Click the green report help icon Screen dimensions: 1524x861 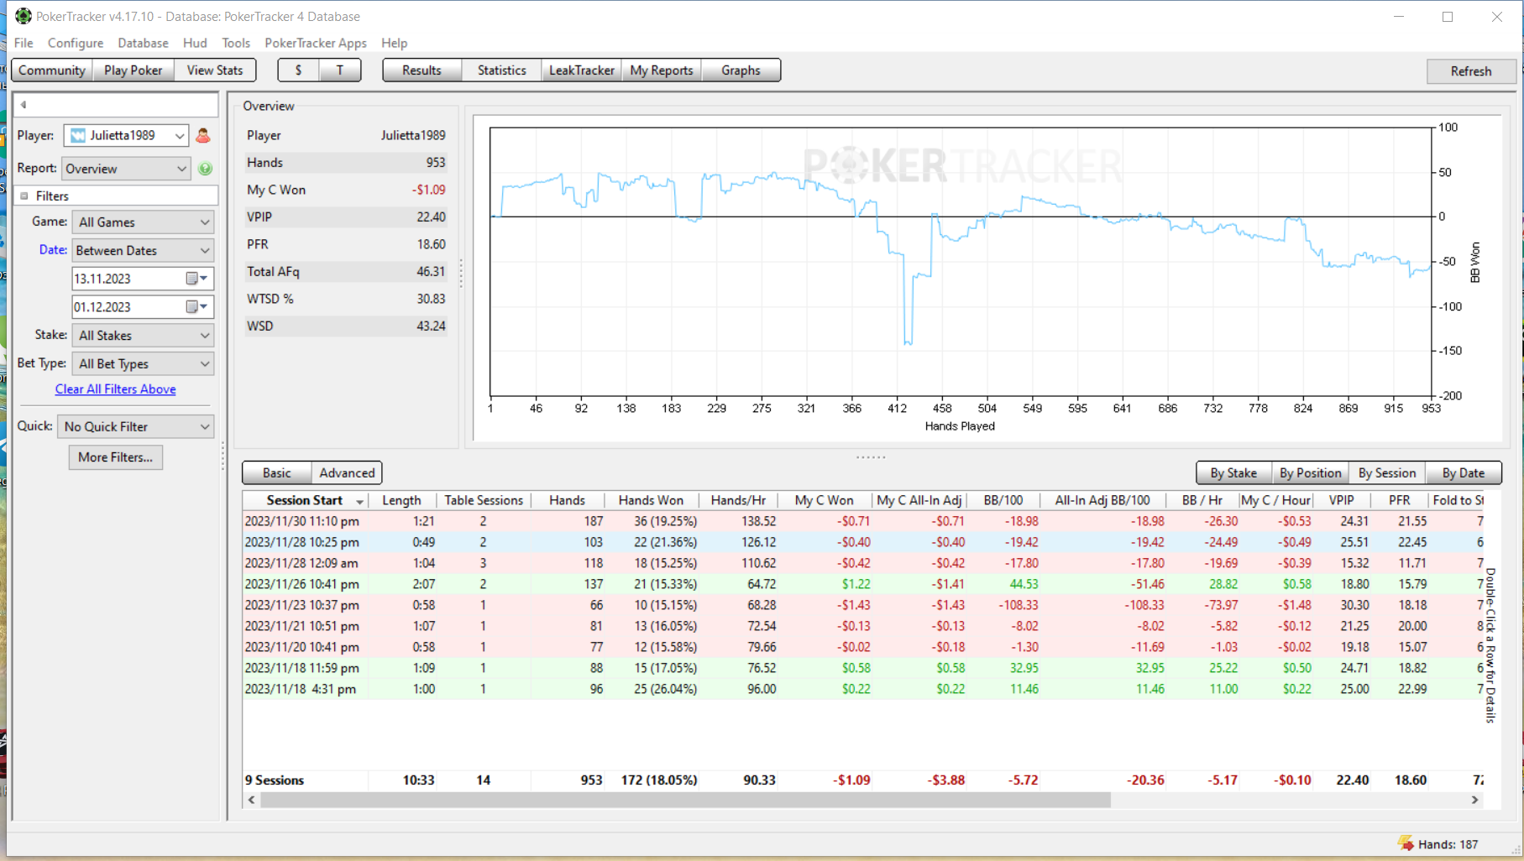(x=205, y=169)
